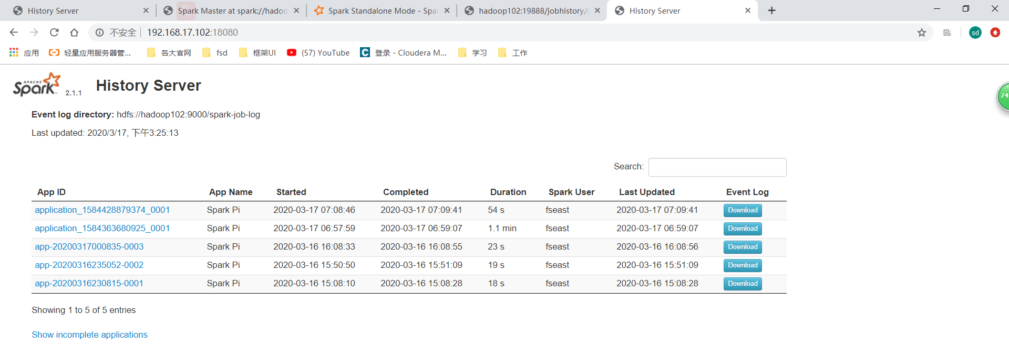Open the 学习 bookmark folder
This screenshot has width=1009, height=345.
(472, 52)
